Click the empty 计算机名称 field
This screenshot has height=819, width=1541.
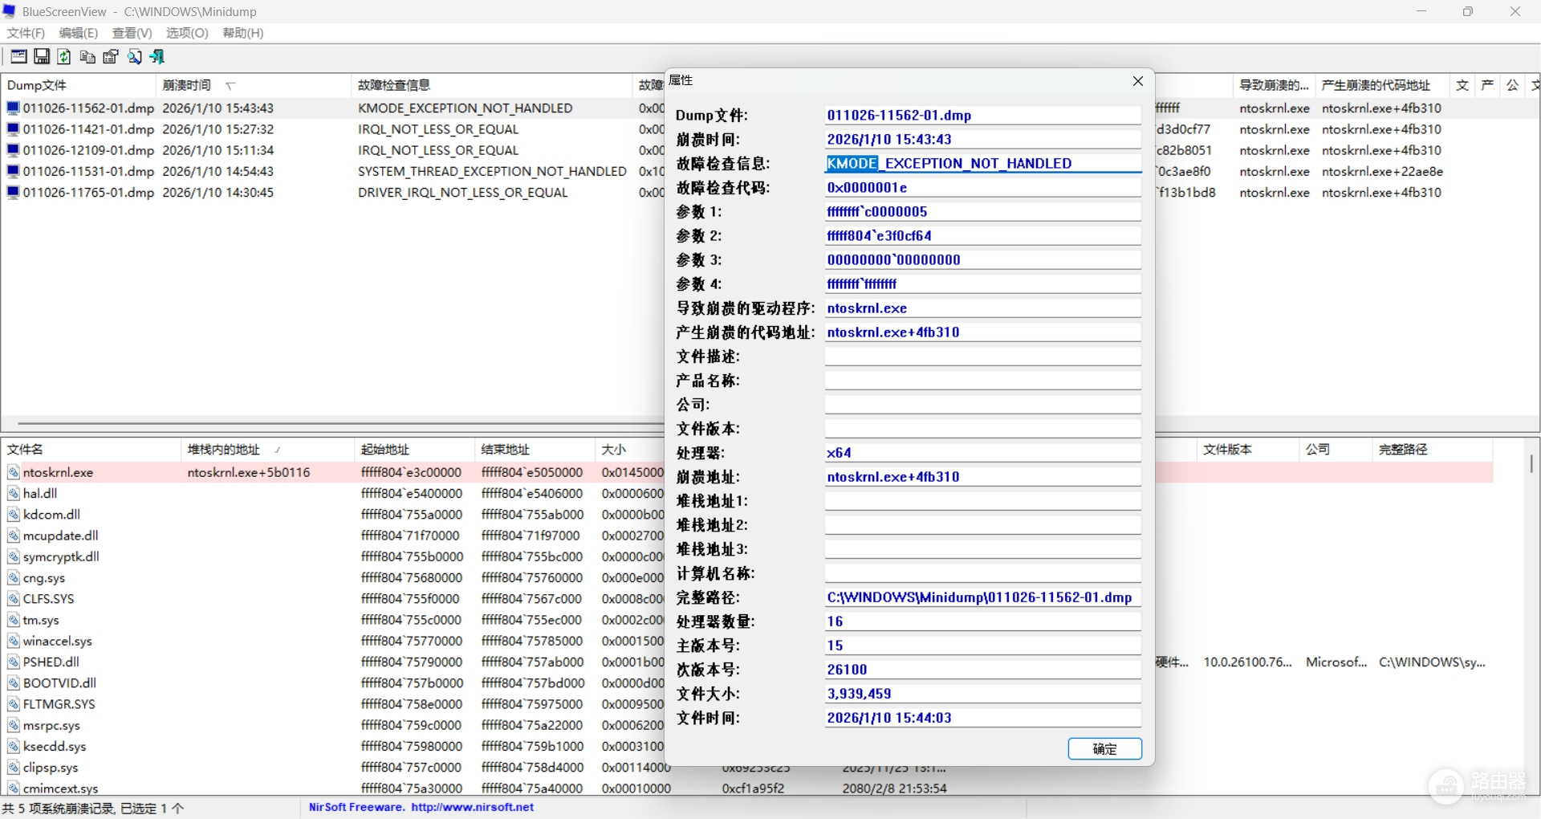point(983,573)
